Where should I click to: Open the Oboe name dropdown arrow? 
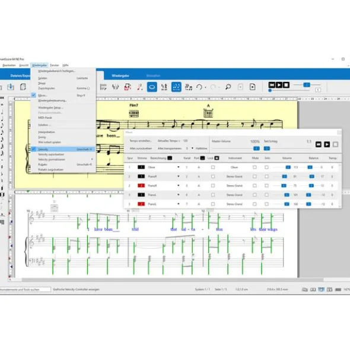click(x=178, y=167)
